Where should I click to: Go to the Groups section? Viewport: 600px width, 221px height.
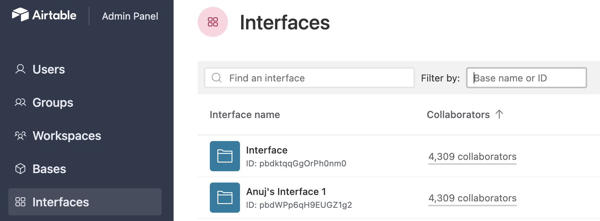[x=53, y=103]
